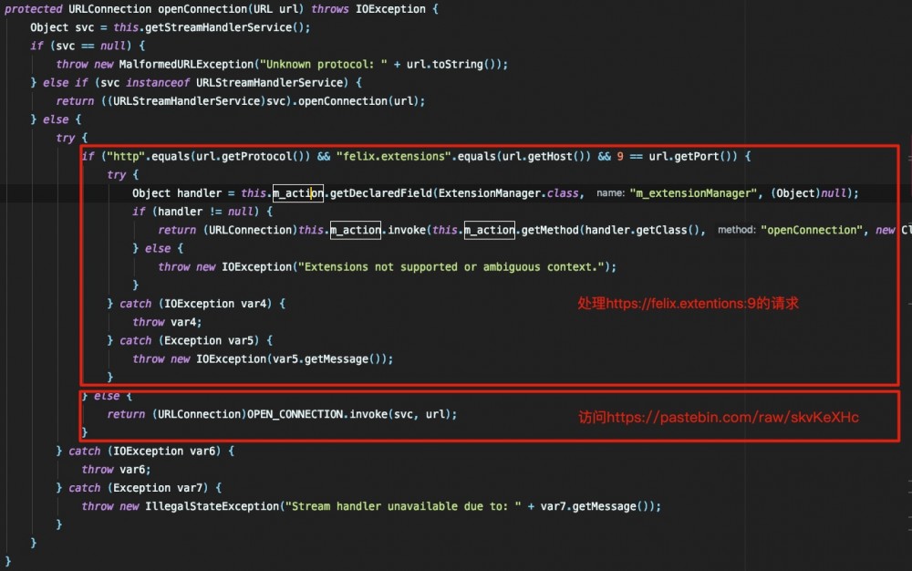Select the port number 9 literal
The image size is (912, 571).
click(x=620, y=156)
